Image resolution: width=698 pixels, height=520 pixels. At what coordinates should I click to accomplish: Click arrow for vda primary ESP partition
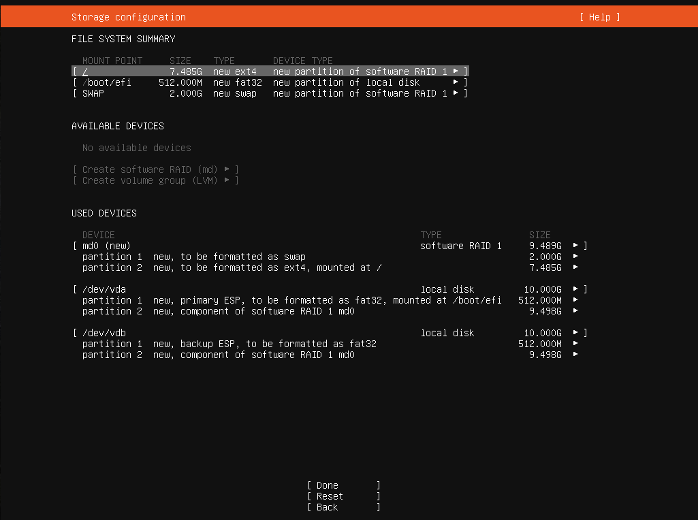(x=575, y=300)
